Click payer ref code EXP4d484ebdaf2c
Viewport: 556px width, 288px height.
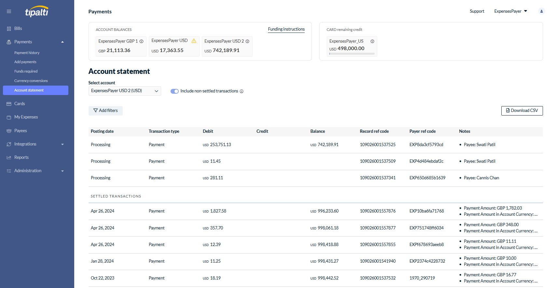pyautogui.click(x=426, y=161)
